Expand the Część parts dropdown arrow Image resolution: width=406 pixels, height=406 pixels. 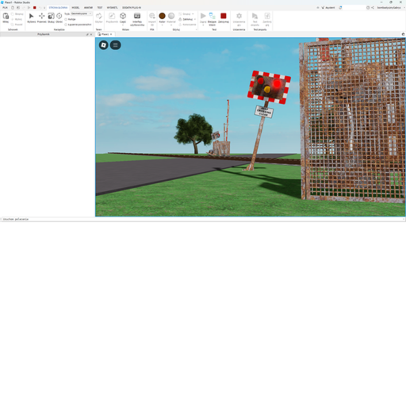[123, 25]
